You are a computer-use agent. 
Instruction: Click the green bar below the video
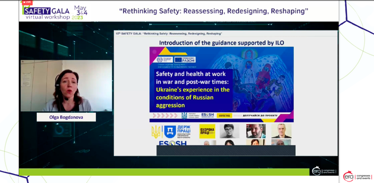pyautogui.click(x=164, y=172)
